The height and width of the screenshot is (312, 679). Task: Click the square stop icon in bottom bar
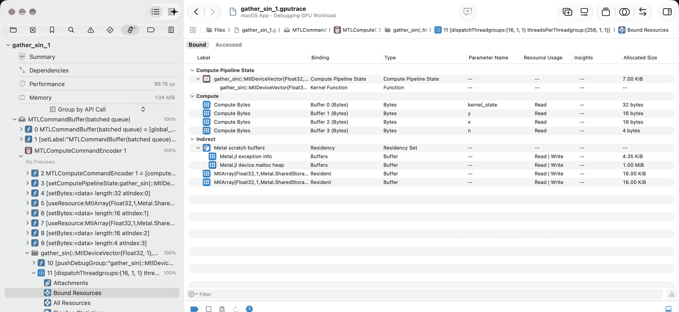point(208,309)
